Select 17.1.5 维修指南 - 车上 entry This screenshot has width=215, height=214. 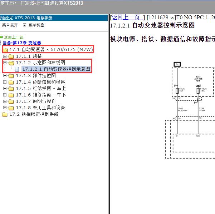(41, 88)
